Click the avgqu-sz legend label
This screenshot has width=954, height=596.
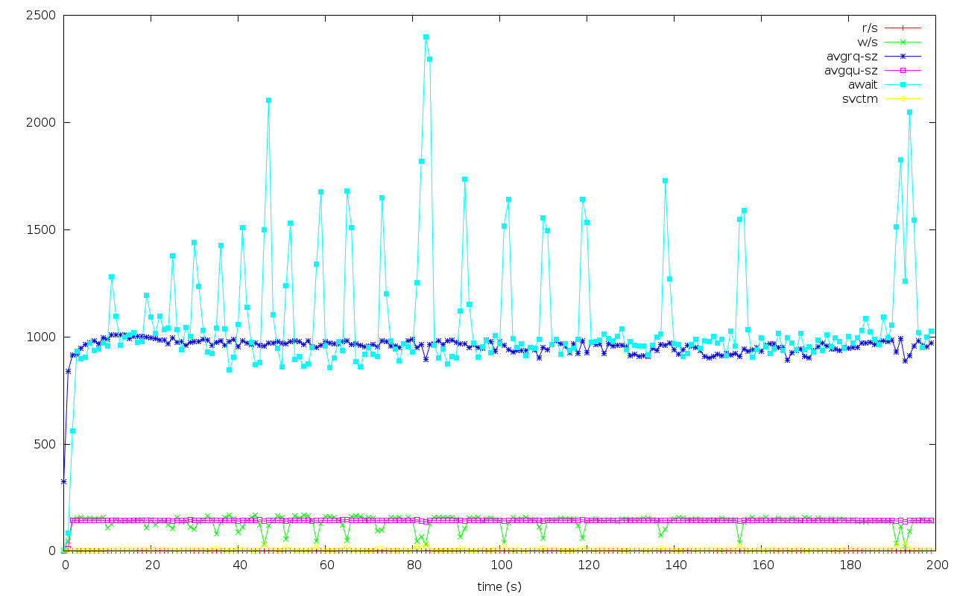[x=851, y=70]
